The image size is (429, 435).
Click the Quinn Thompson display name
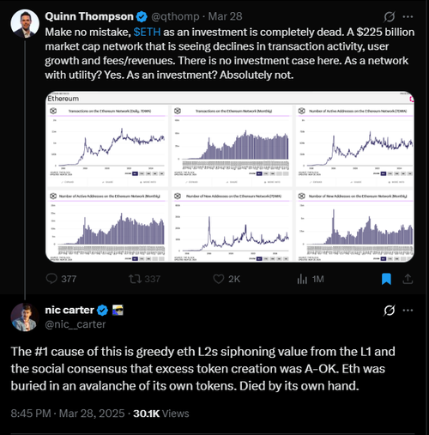pyautogui.click(x=89, y=16)
